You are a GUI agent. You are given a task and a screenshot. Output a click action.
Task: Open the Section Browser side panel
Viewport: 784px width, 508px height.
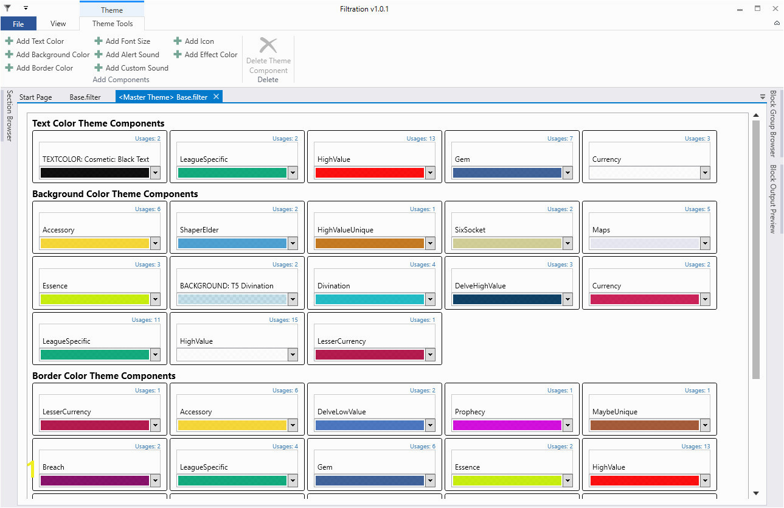tap(9, 116)
